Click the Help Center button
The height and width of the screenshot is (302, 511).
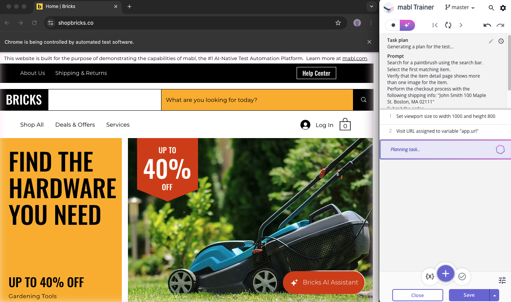pos(316,73)
